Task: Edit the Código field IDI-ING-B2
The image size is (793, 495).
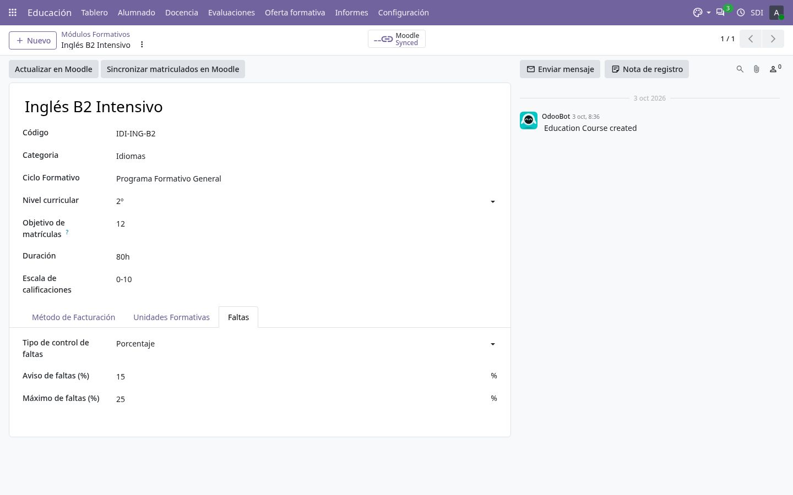Action: tap(306, 134)
